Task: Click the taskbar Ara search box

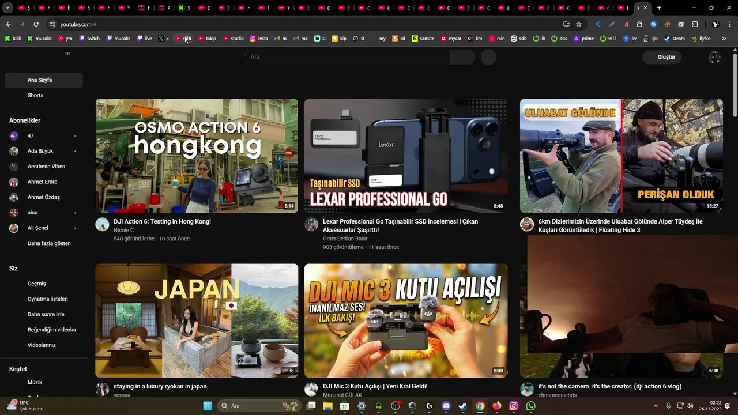Action: (258, 406)
